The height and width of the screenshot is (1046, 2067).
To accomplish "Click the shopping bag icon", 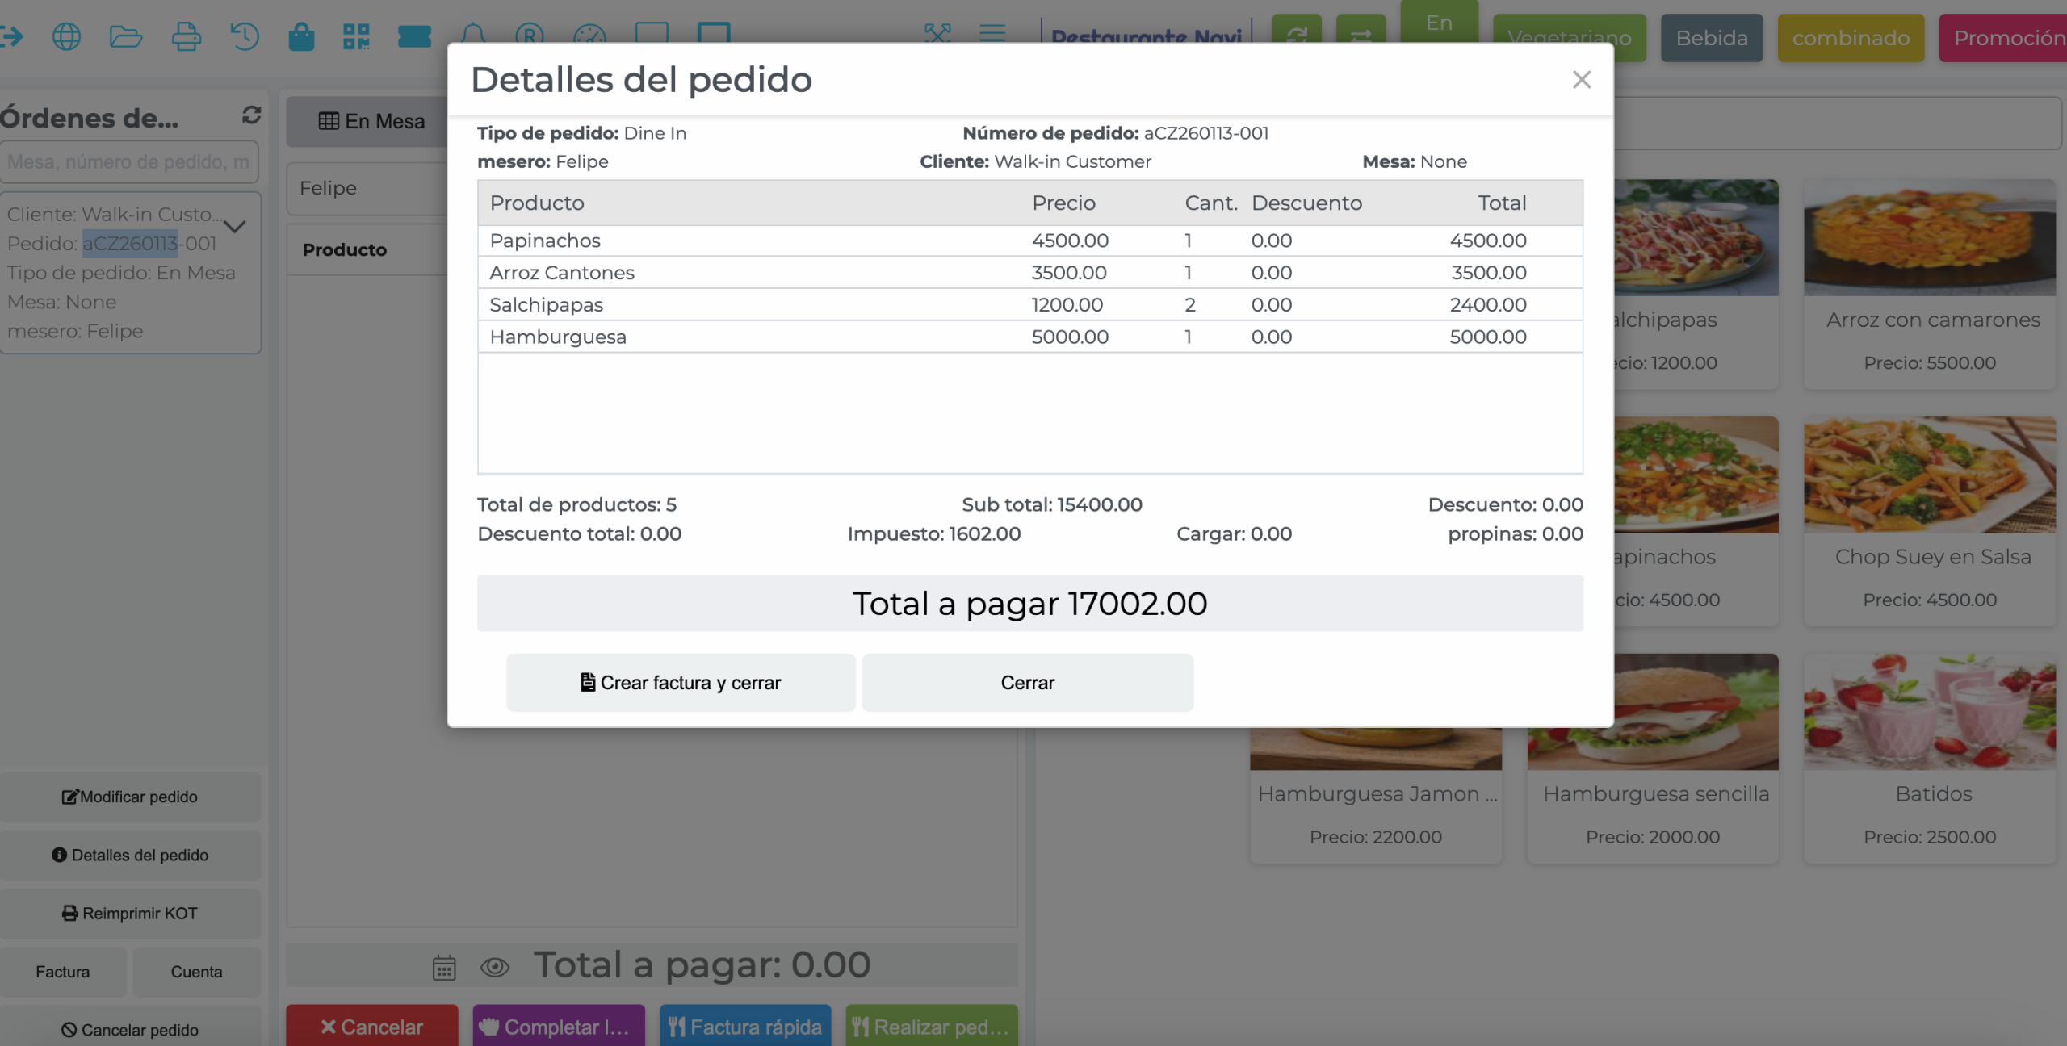I will [301, 36].
